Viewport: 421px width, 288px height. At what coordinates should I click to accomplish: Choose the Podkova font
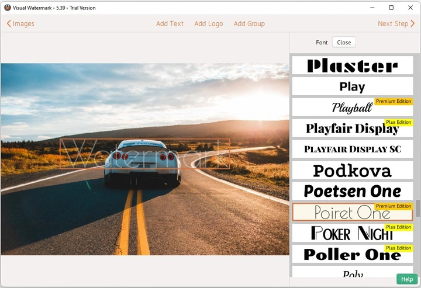(352, 170)
